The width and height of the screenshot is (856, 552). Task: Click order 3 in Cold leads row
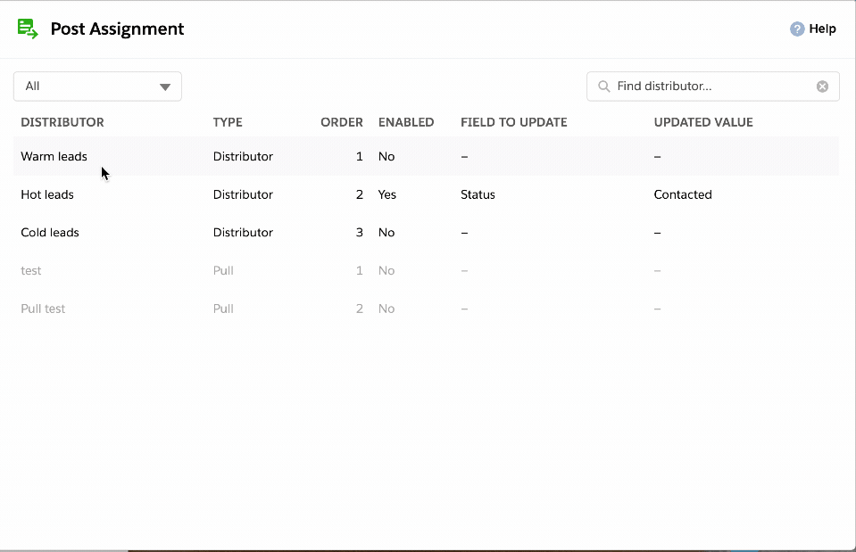359,233
